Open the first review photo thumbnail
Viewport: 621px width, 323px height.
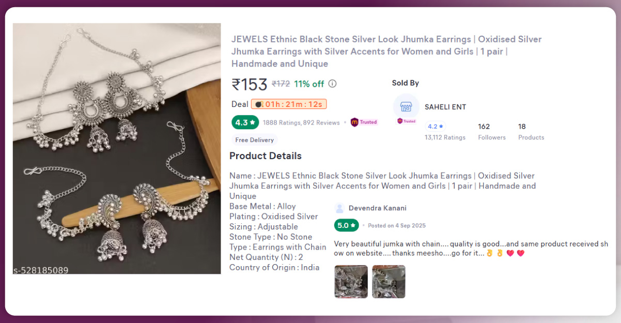351,282
